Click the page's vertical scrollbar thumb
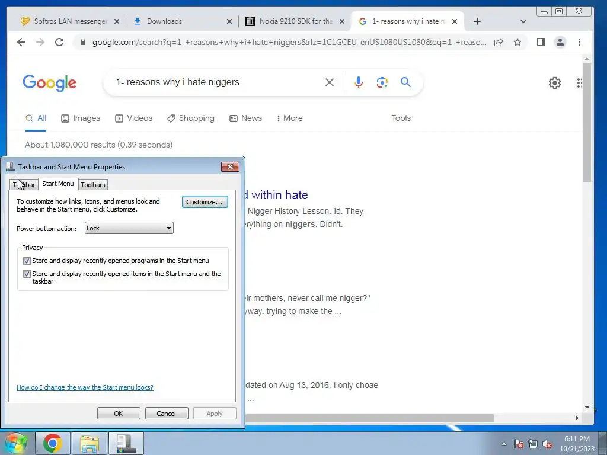Viewport: 607px width, 455px height. pyautogui.click(x=587, y=122)
